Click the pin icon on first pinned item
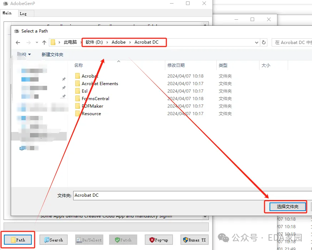The image size is (312, 250). (x=64, y=79)
